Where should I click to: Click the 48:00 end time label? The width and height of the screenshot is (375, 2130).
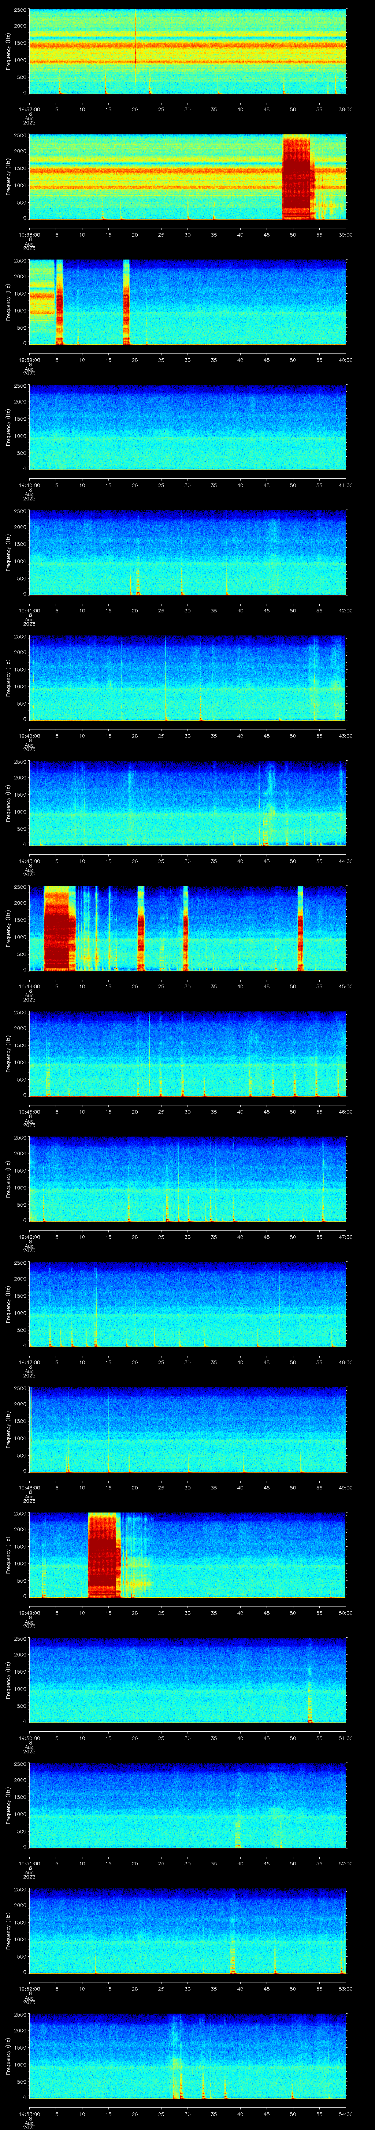click(346, 1362)
